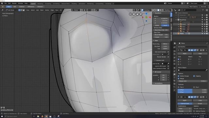Collapse the Transform panel
The width and height of the screenshot is (209, 118).
(x=153, y=13)
